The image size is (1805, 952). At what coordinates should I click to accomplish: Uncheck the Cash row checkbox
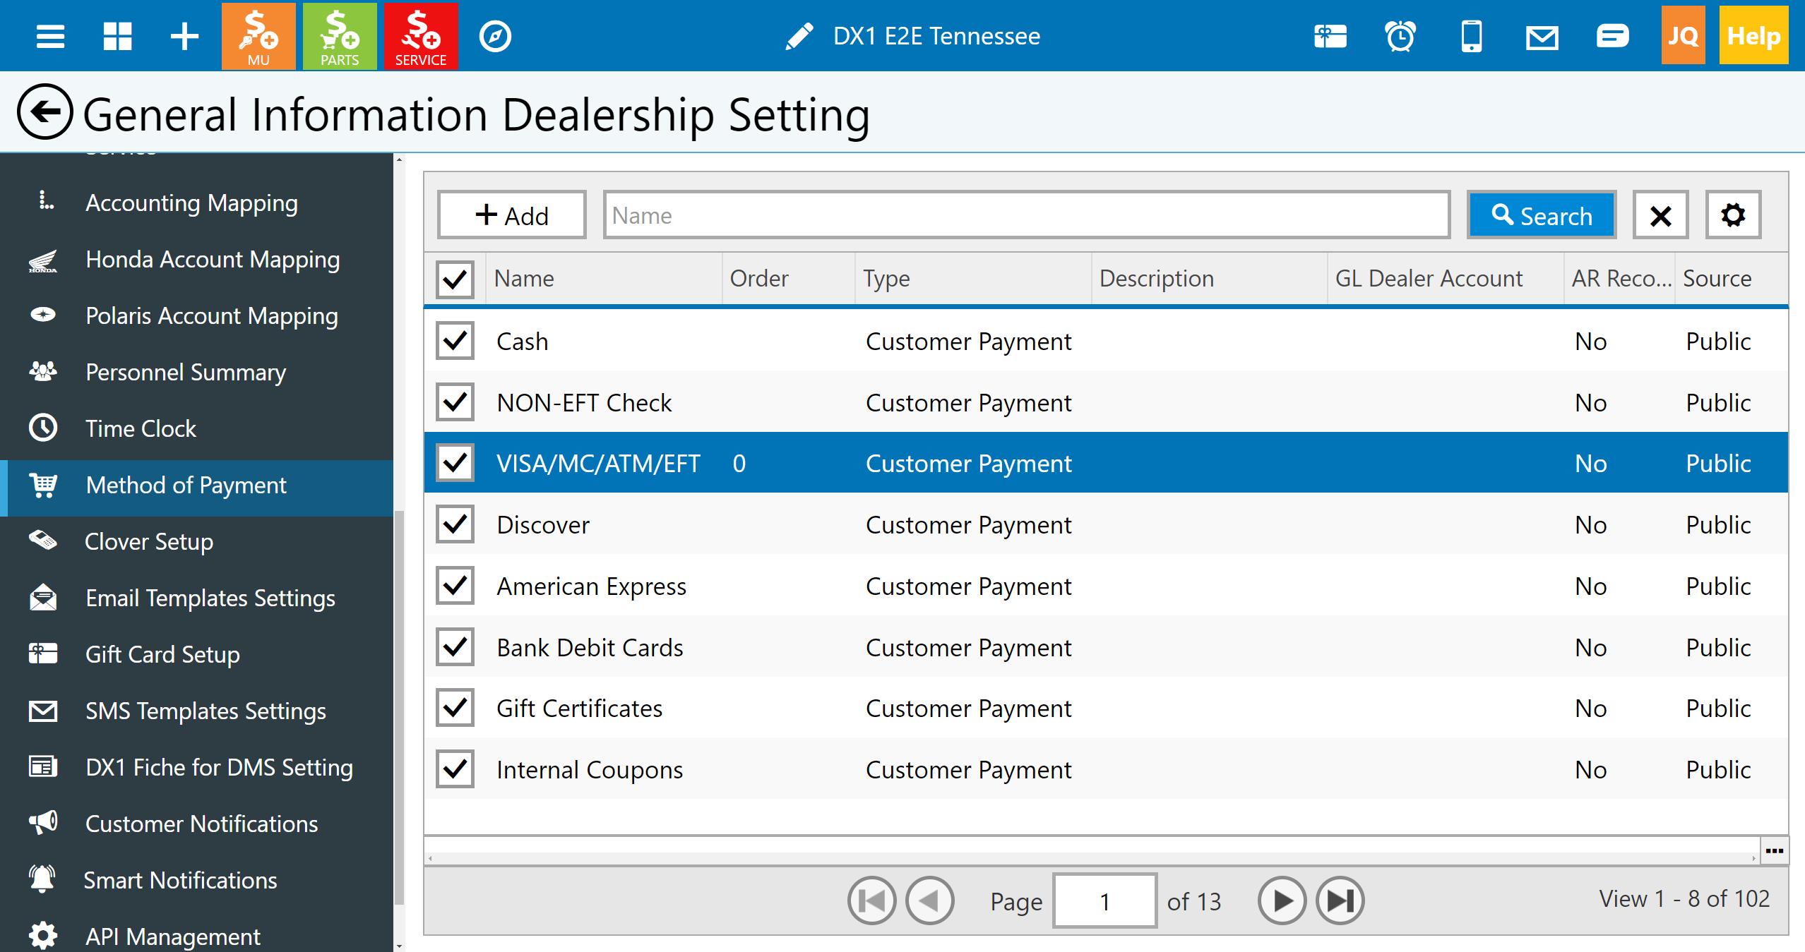tap(455, 342)
